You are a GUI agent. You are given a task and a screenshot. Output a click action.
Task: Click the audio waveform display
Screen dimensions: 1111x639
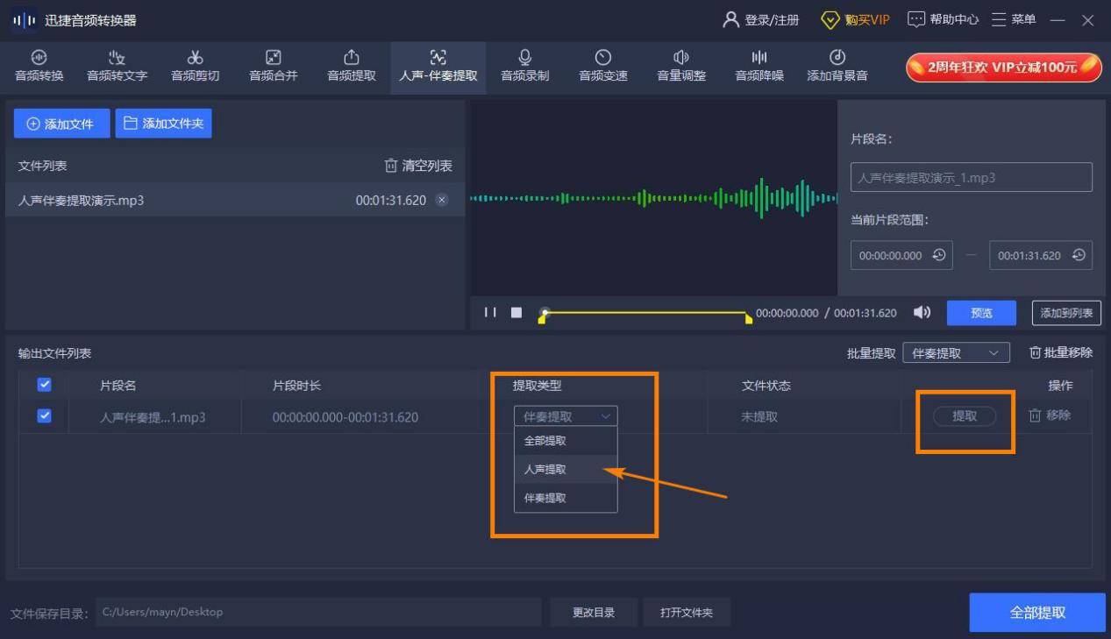(654, 198)
